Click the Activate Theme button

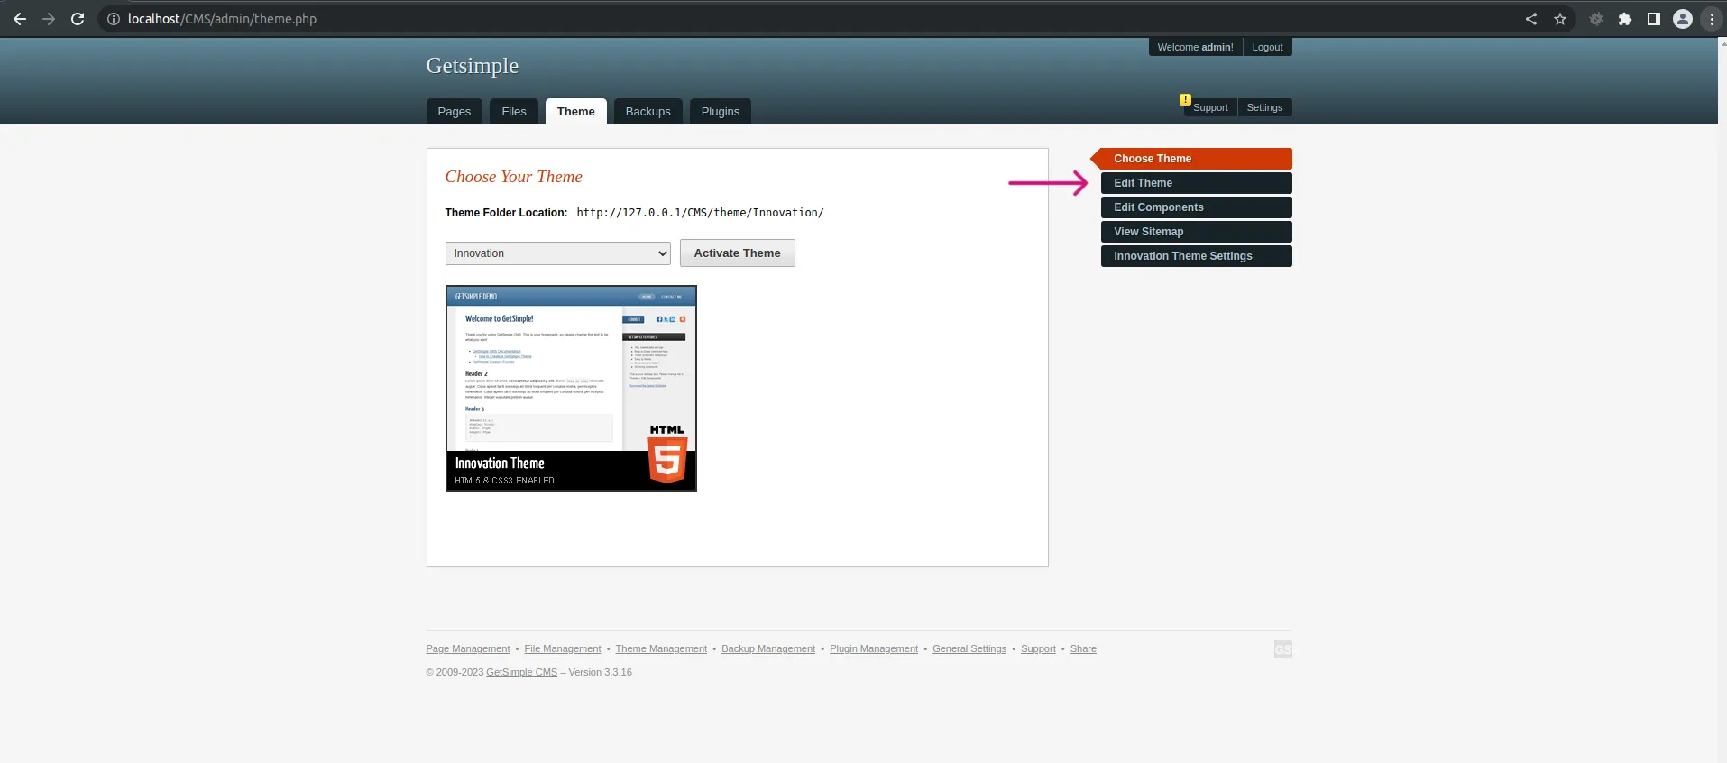[x=737, y=253]
